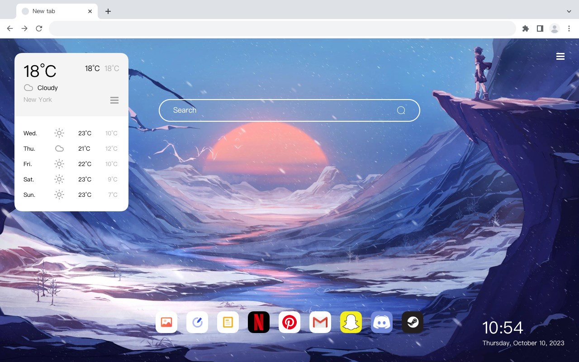579x362 pixels.
Task: Click the large 18°C current temperature
Action: point(40,71)
